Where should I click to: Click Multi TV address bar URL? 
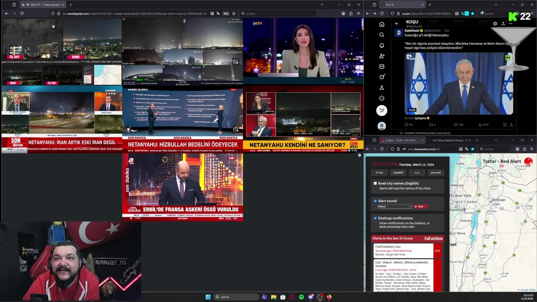coord(134,13)
